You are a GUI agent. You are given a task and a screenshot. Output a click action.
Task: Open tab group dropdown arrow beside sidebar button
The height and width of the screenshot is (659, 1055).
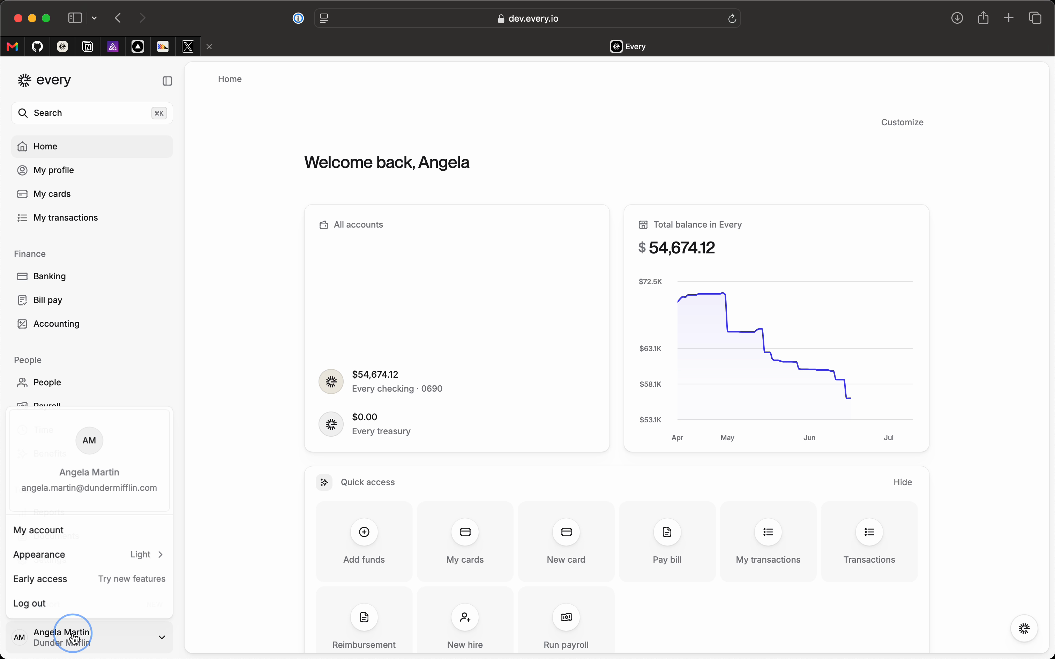pyautogui.click(x=94, y=18)
